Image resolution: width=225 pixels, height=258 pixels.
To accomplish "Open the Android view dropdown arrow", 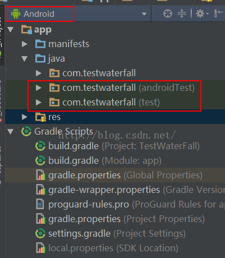I will click(144, 14).
